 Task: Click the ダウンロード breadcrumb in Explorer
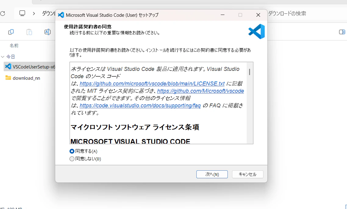[48, 13]
